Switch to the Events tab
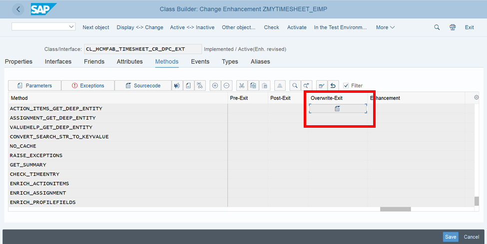The width and height of the screenshot is (487, 244). [x=200, y=61]
